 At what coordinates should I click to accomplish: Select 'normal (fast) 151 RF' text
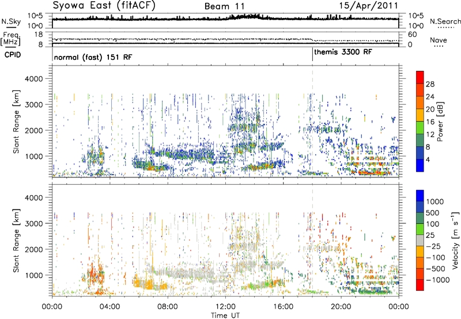point(93,57)
